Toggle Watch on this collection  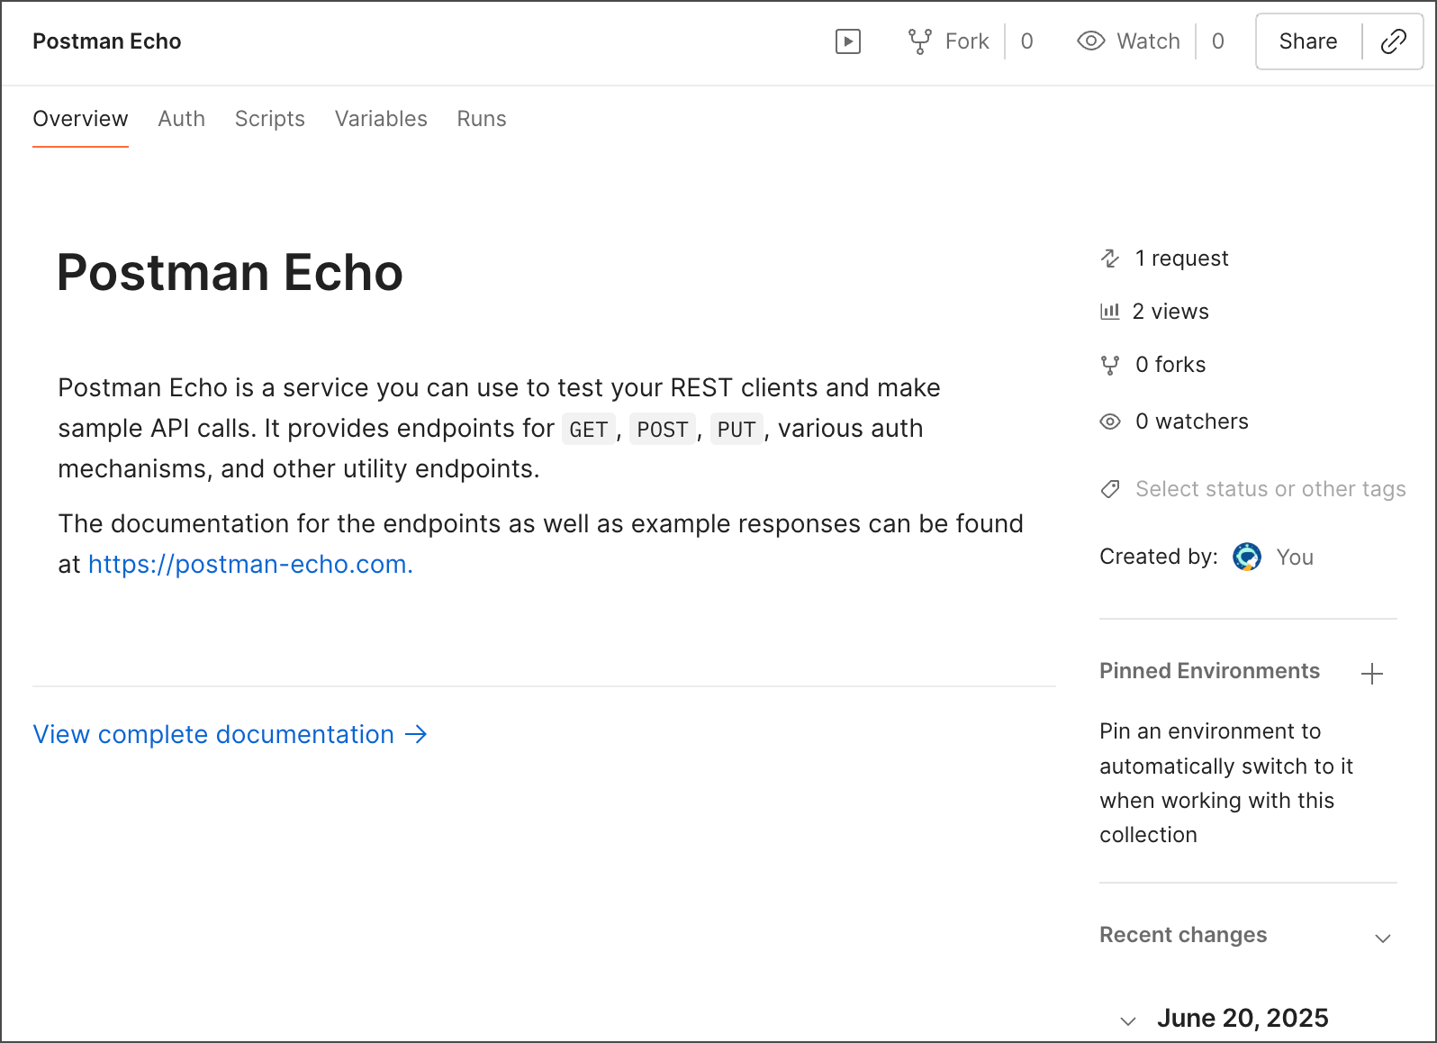click(1129, 41)
